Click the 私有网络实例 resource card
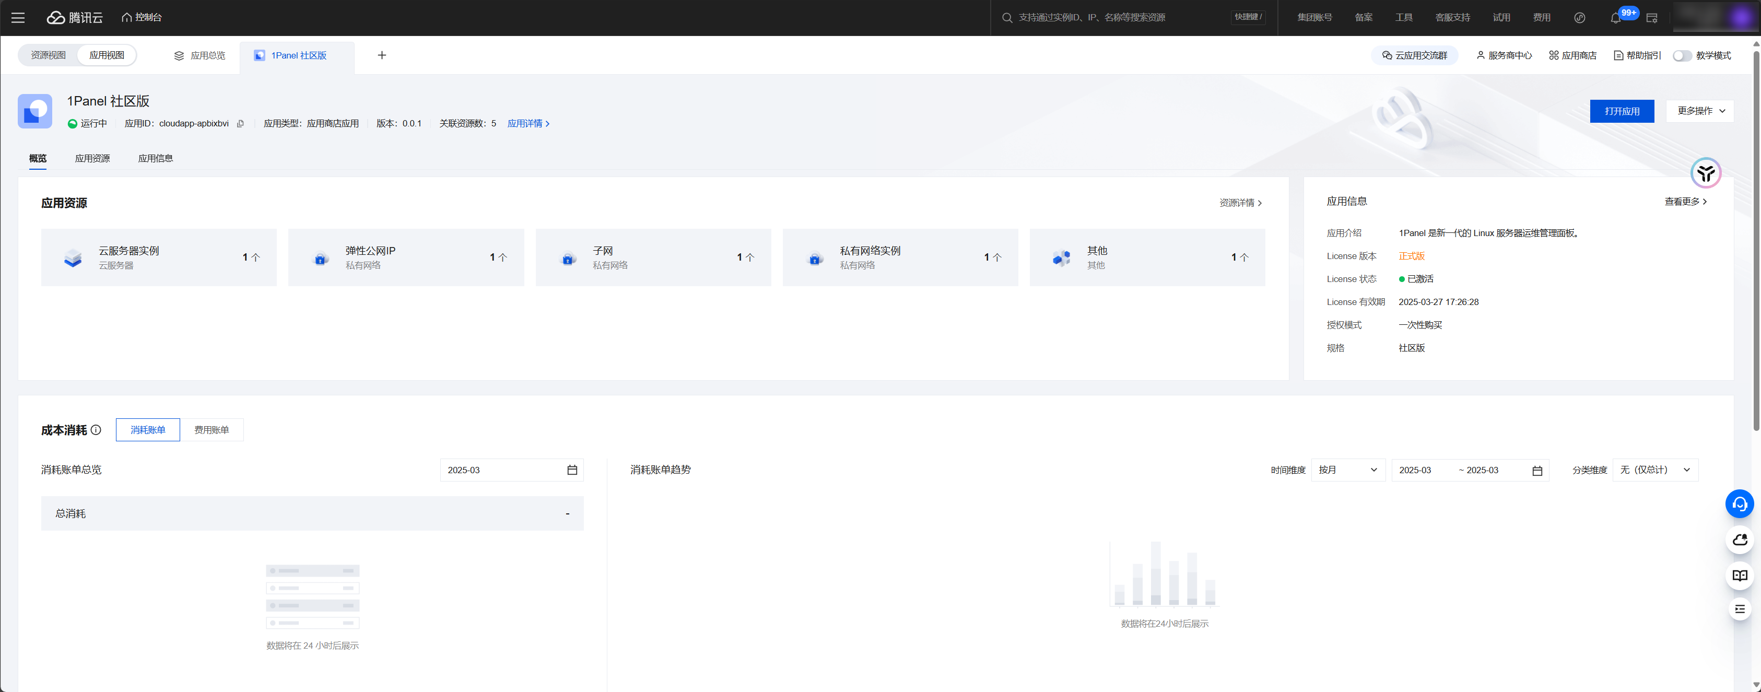This screenshot has width=1761, height=692. [900, 258]
